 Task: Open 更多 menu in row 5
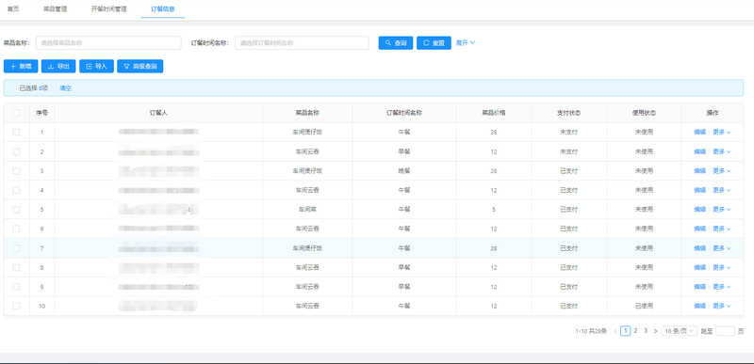721,209
